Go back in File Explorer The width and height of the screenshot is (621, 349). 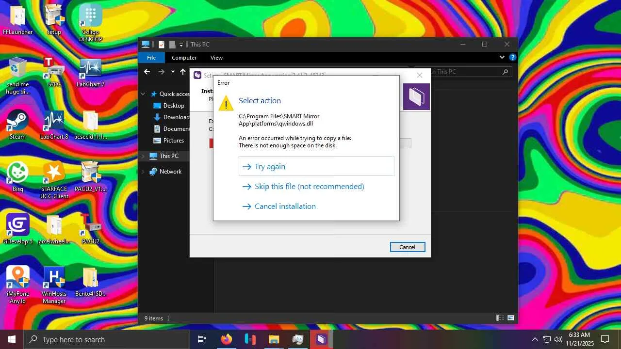point(147,72)
